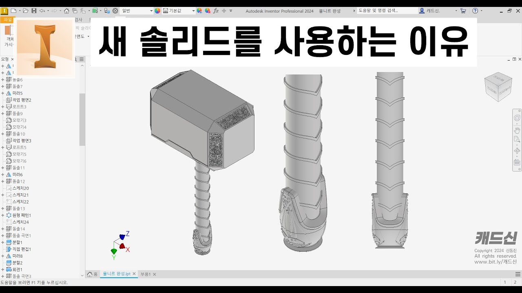
Task: Open the 파일 file menu tab
Action: (7, 20)
